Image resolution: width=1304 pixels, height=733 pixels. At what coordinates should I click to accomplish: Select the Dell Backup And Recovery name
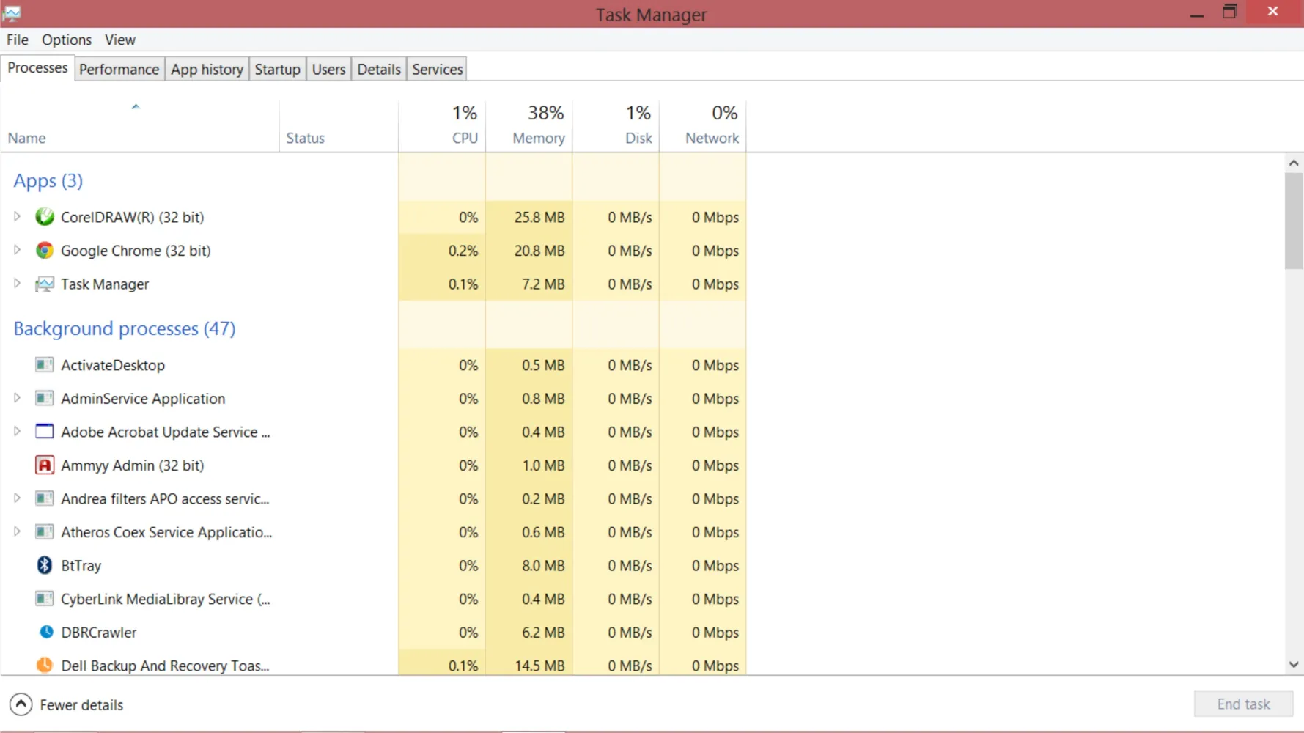(165, 666)
